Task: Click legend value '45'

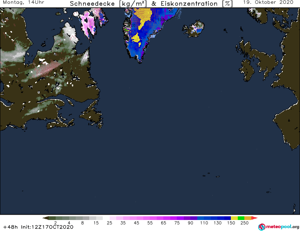Action: tap(137, 223)
